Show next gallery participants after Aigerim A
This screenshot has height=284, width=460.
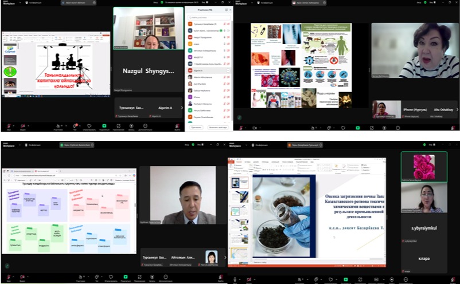coord(182,108)
